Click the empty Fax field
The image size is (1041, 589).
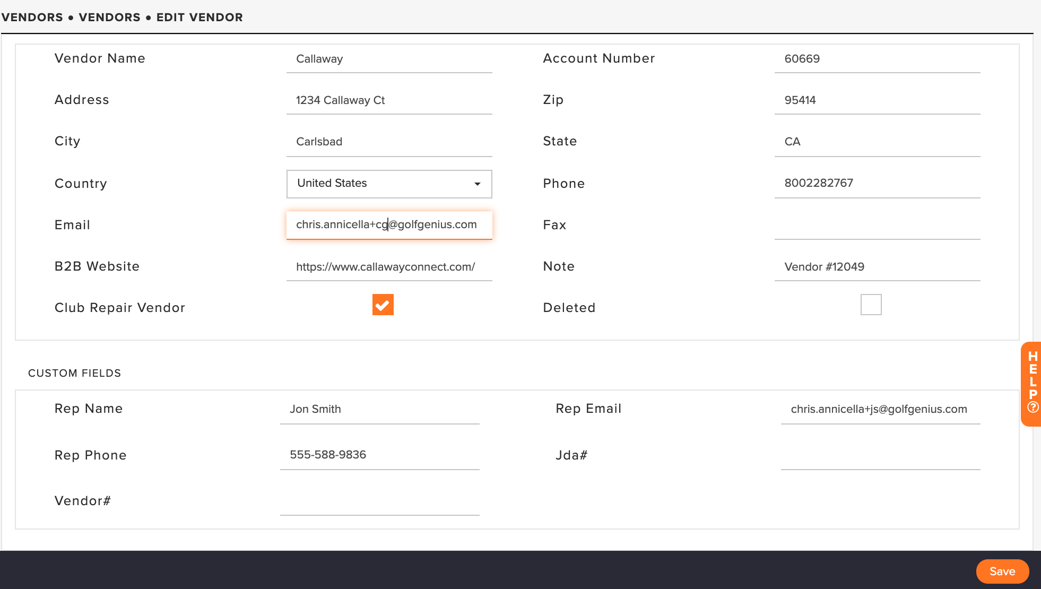click(x=877, y=226)
